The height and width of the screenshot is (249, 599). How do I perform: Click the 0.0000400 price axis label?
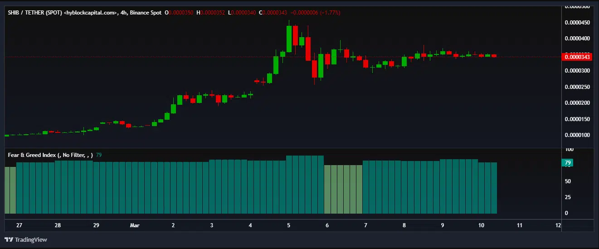pyautogui.click(x=577, y=39)
